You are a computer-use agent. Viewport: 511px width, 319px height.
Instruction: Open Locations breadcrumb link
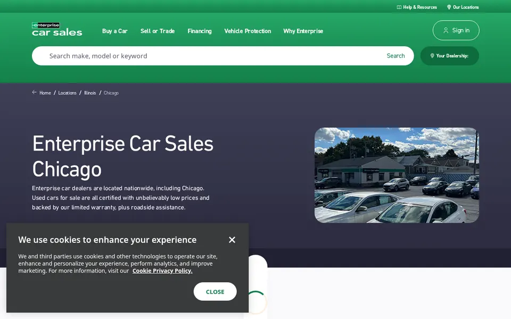[x=67, y=93]
